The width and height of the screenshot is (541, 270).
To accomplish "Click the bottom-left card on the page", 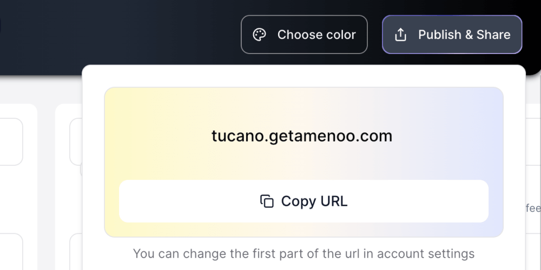I will (x=11, y=253).
